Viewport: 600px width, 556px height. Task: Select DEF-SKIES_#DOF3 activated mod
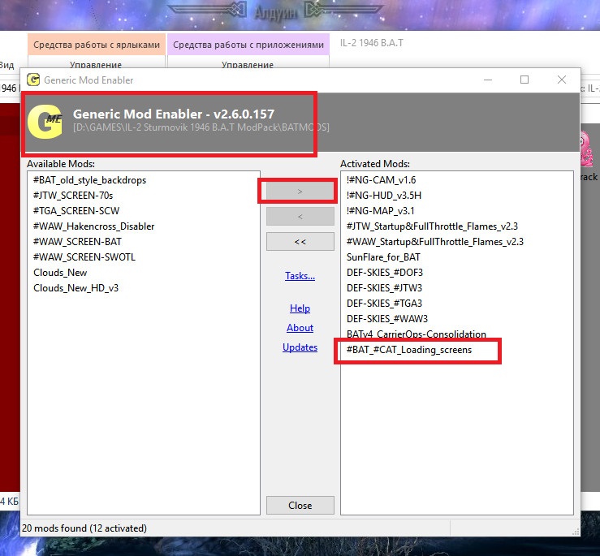pyautogui.click(x=385, y=273)
